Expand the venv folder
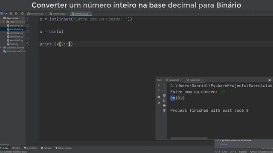The image size is (273, 153). tap(4, 22)
